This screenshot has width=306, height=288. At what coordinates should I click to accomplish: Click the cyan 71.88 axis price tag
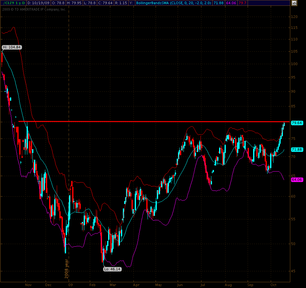[297, 149]
